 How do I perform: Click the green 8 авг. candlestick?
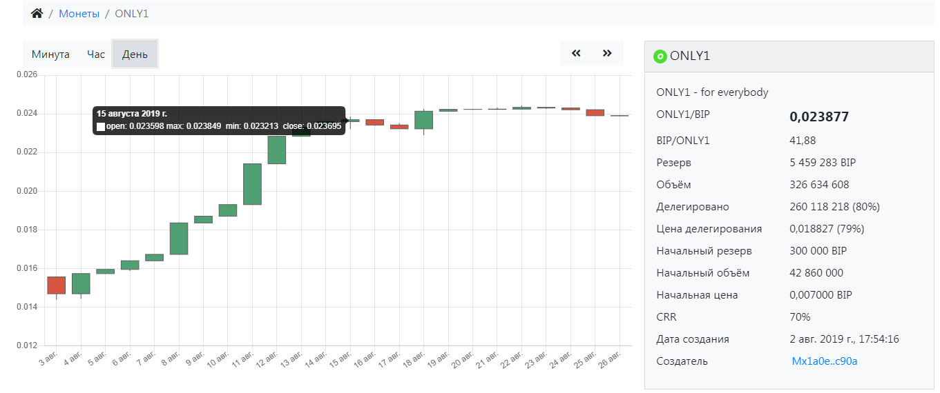[179, 239]
